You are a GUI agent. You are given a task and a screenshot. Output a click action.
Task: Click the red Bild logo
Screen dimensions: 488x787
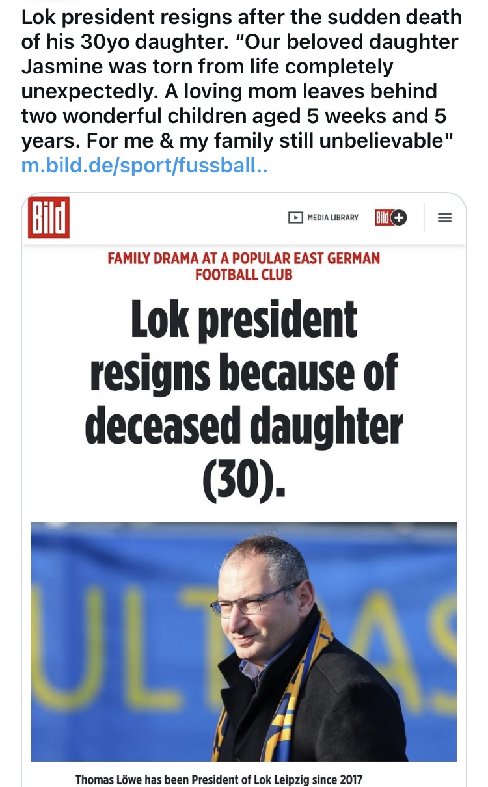pyautogui.click(x=49, y=217)
